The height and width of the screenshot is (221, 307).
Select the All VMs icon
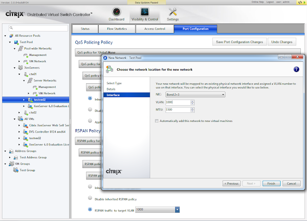(21, 119)
